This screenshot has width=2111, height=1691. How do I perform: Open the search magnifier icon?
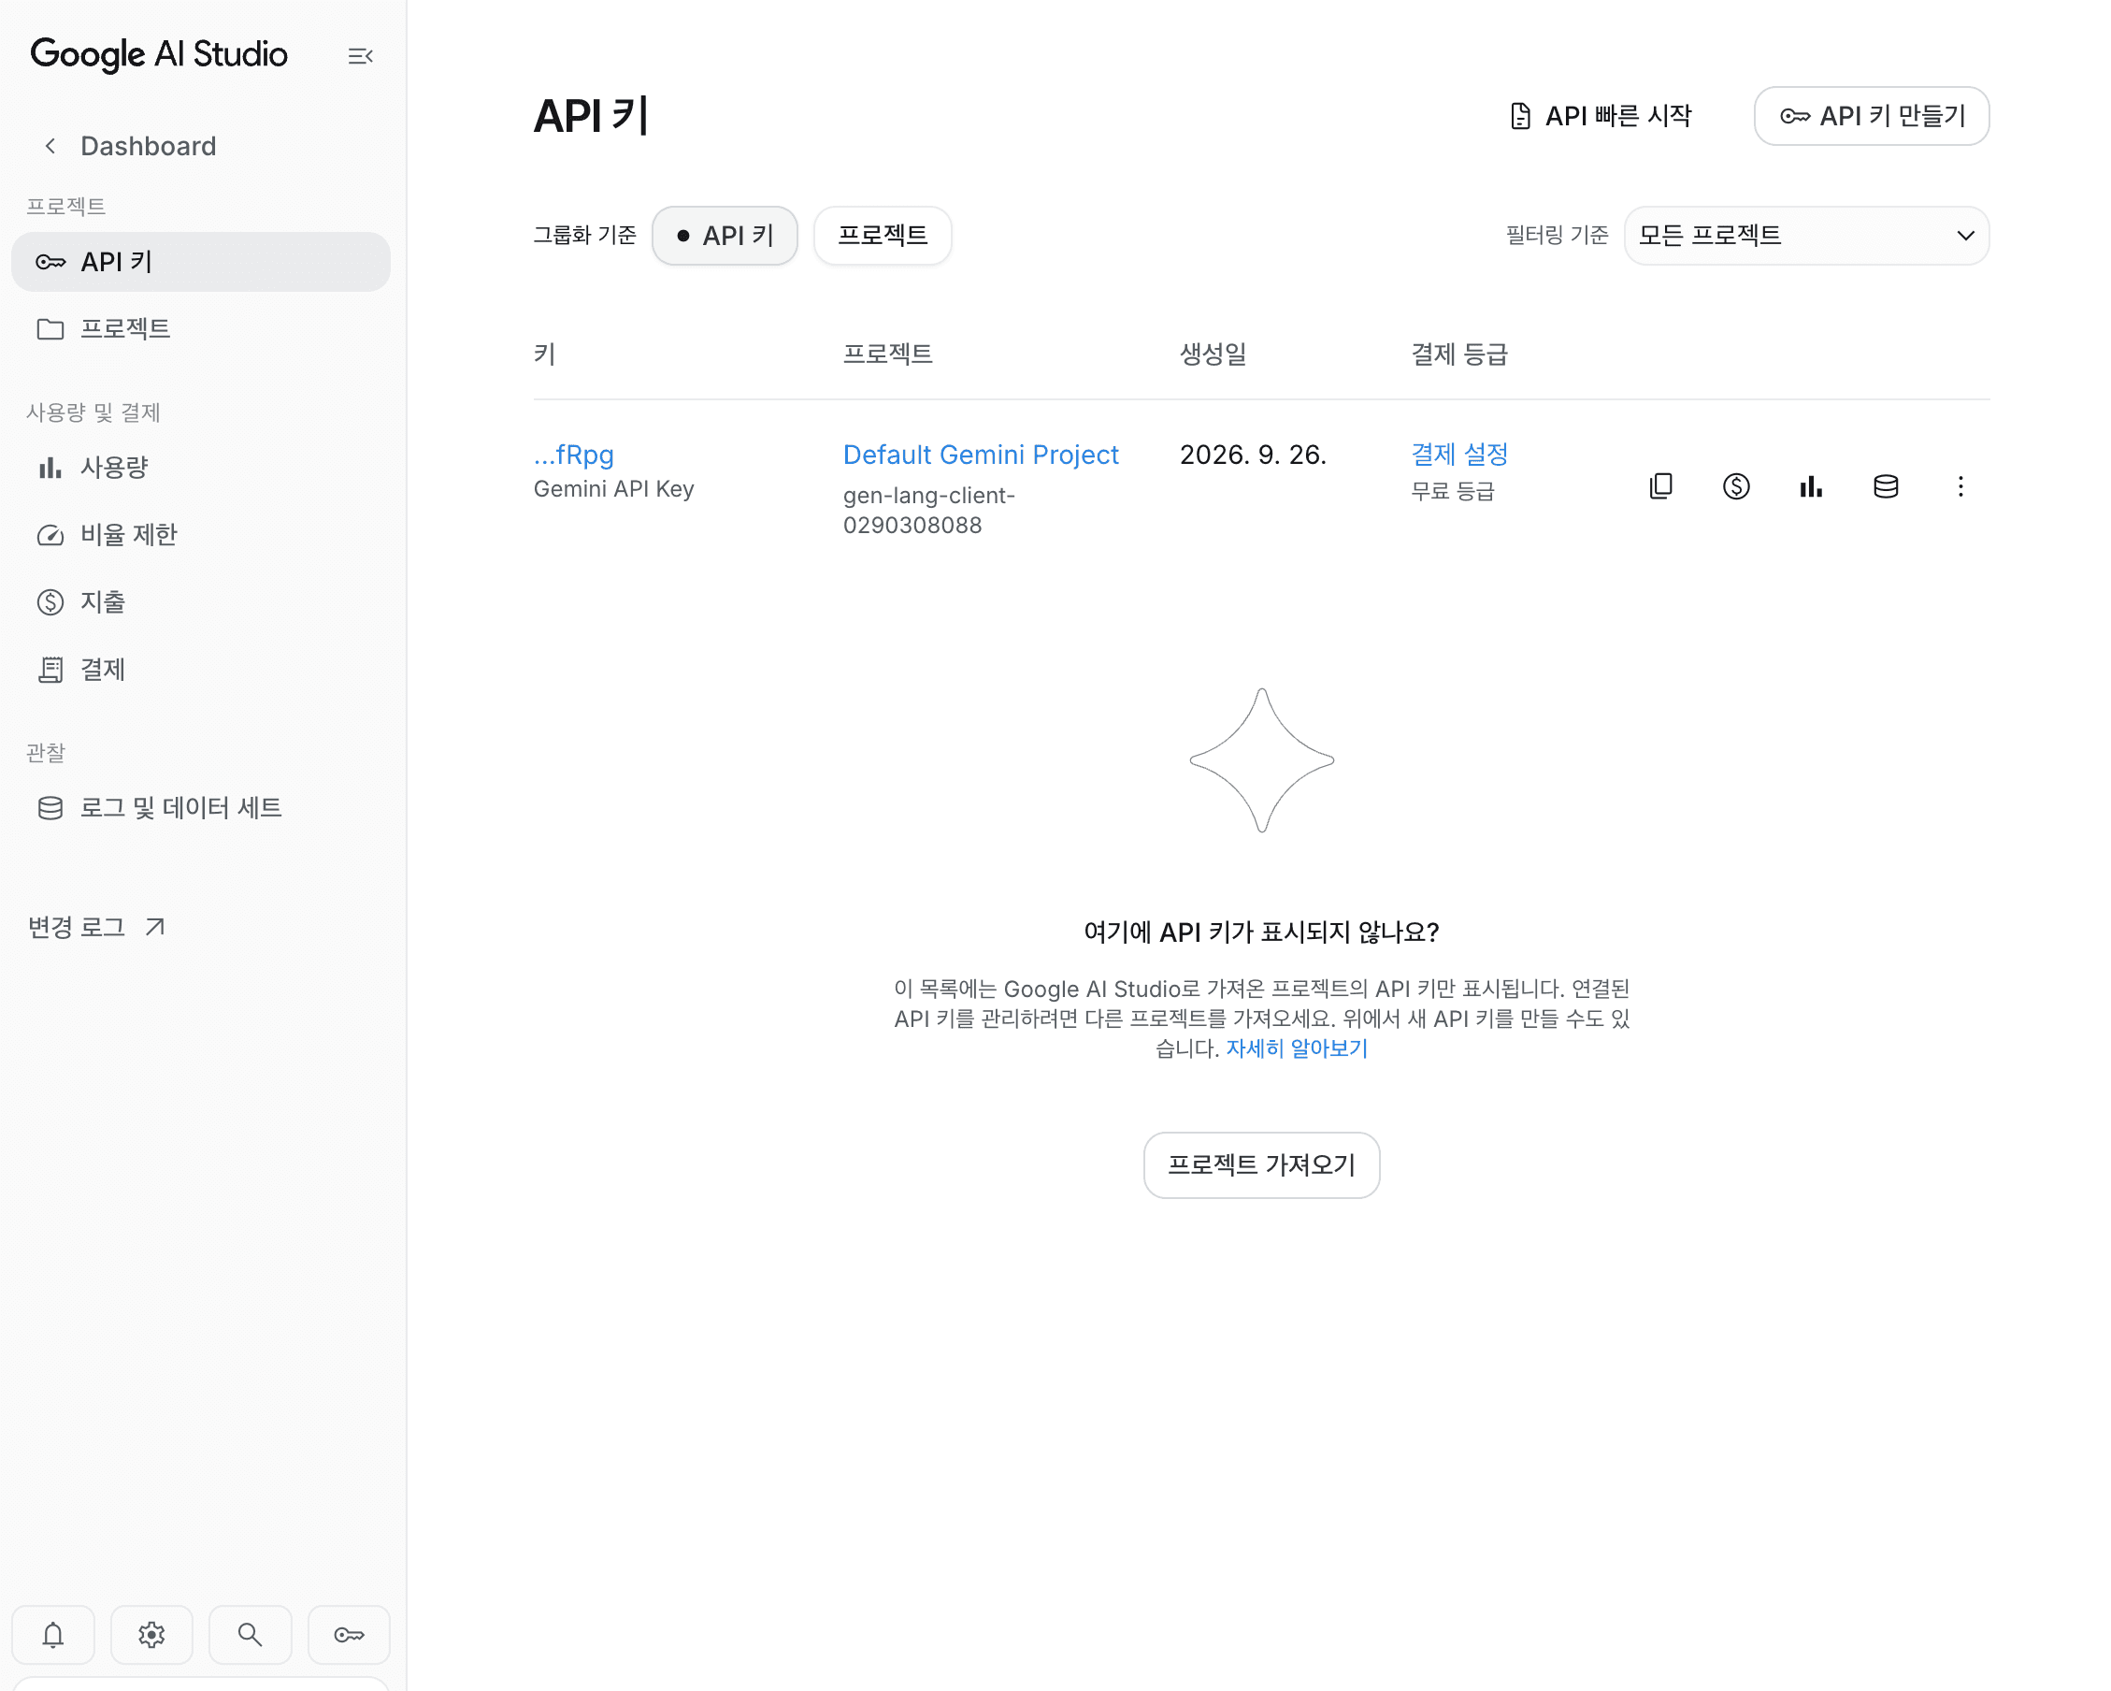pos(250,1634)
